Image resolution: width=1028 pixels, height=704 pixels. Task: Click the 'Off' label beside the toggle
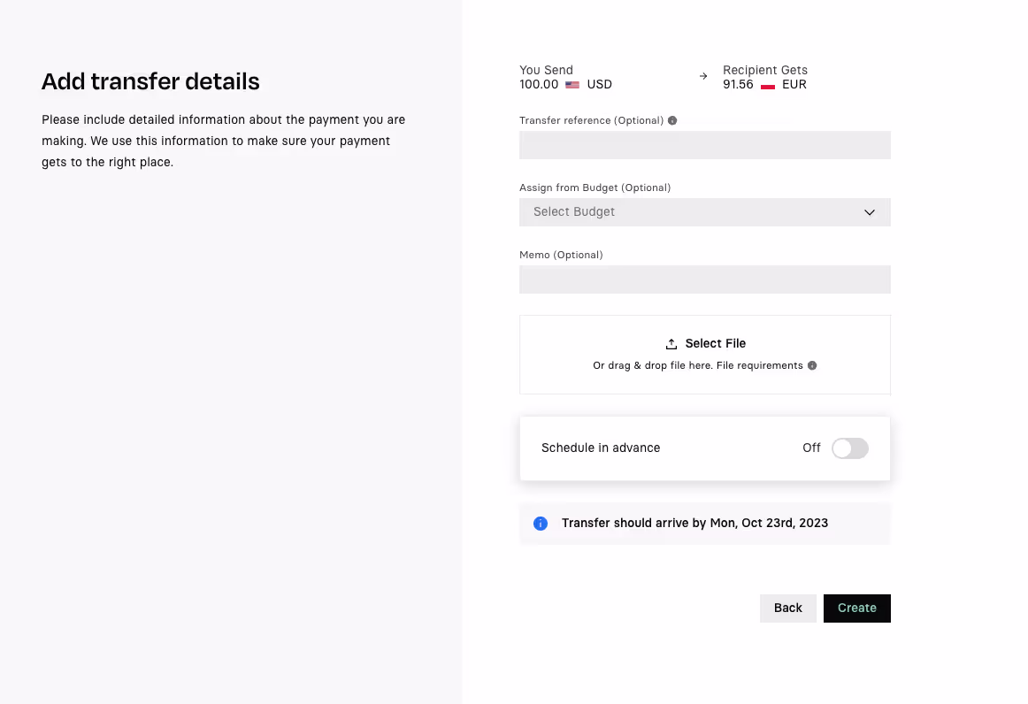[811, 448]
